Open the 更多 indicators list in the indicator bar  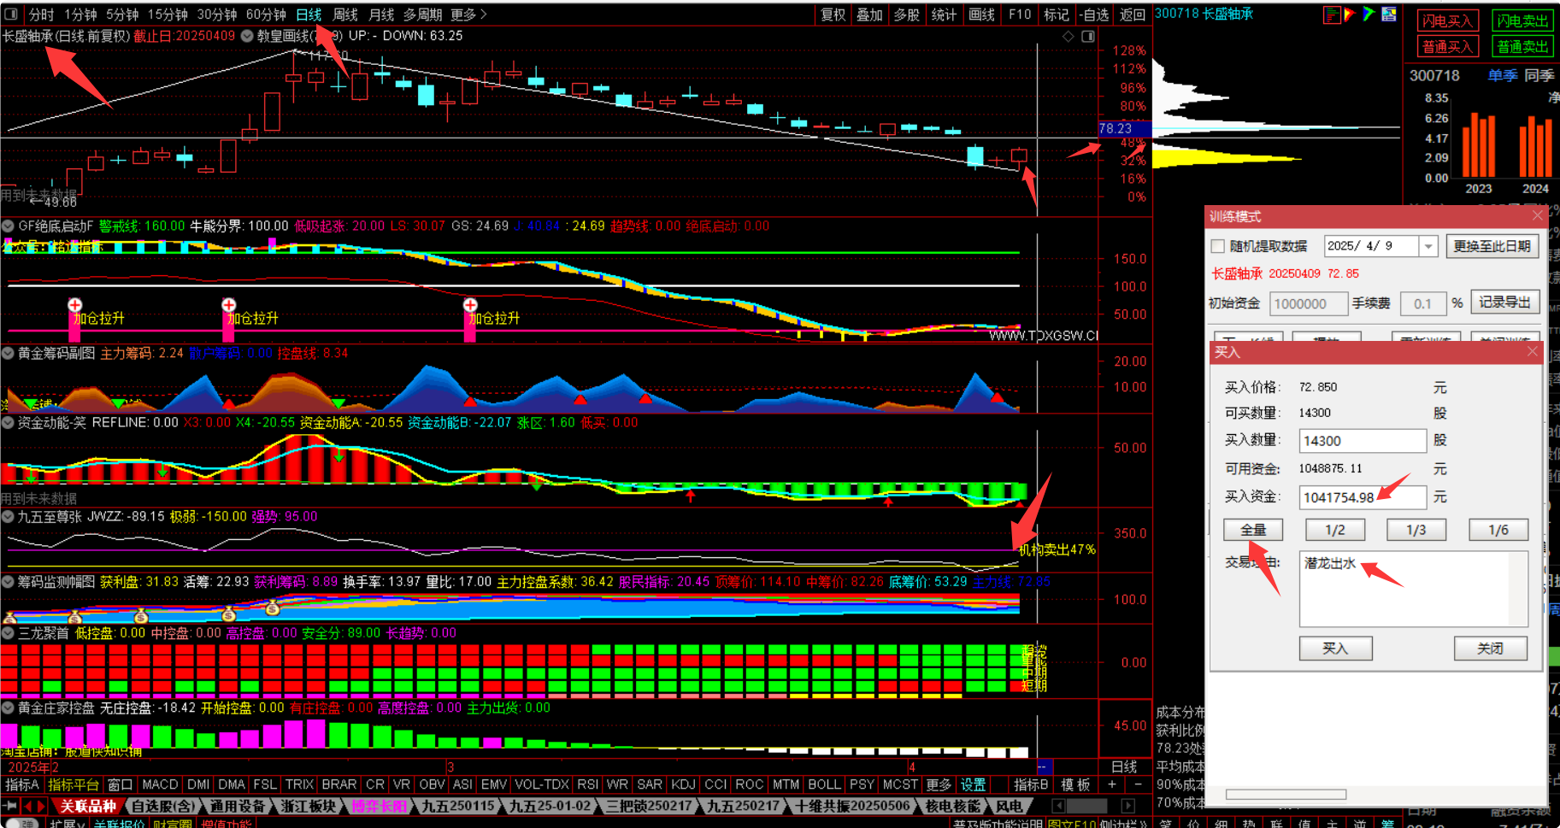pos(939,784)
